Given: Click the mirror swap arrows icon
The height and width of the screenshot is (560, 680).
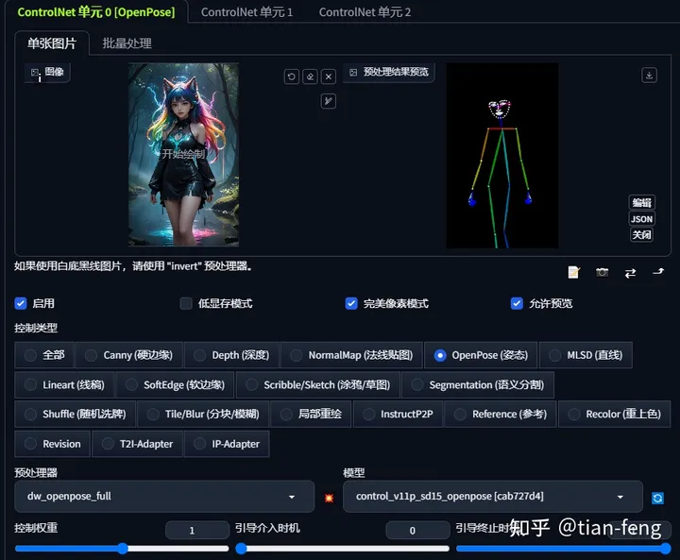Looking at the screenshot, I should 630,272.
